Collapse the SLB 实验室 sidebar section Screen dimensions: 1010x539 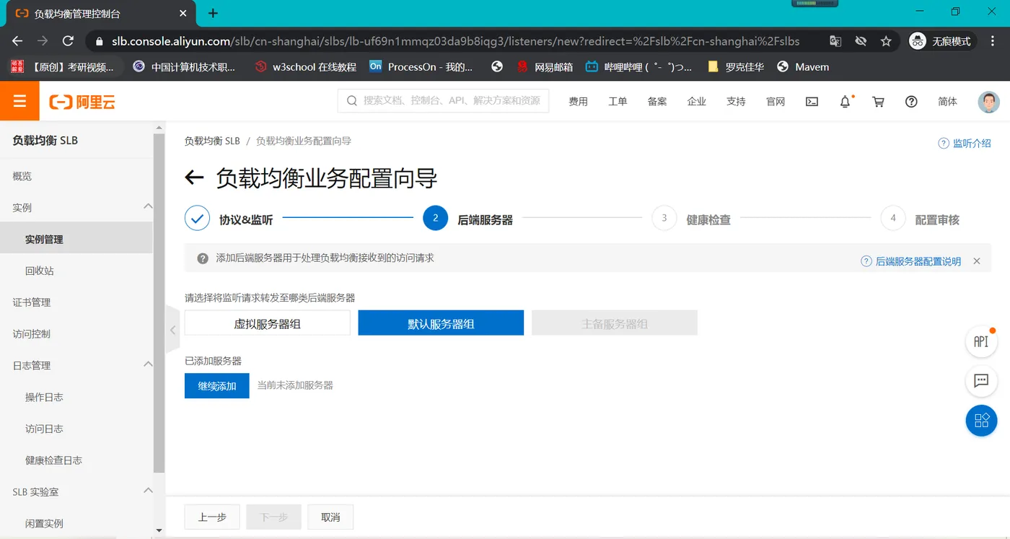click(148, 491)
